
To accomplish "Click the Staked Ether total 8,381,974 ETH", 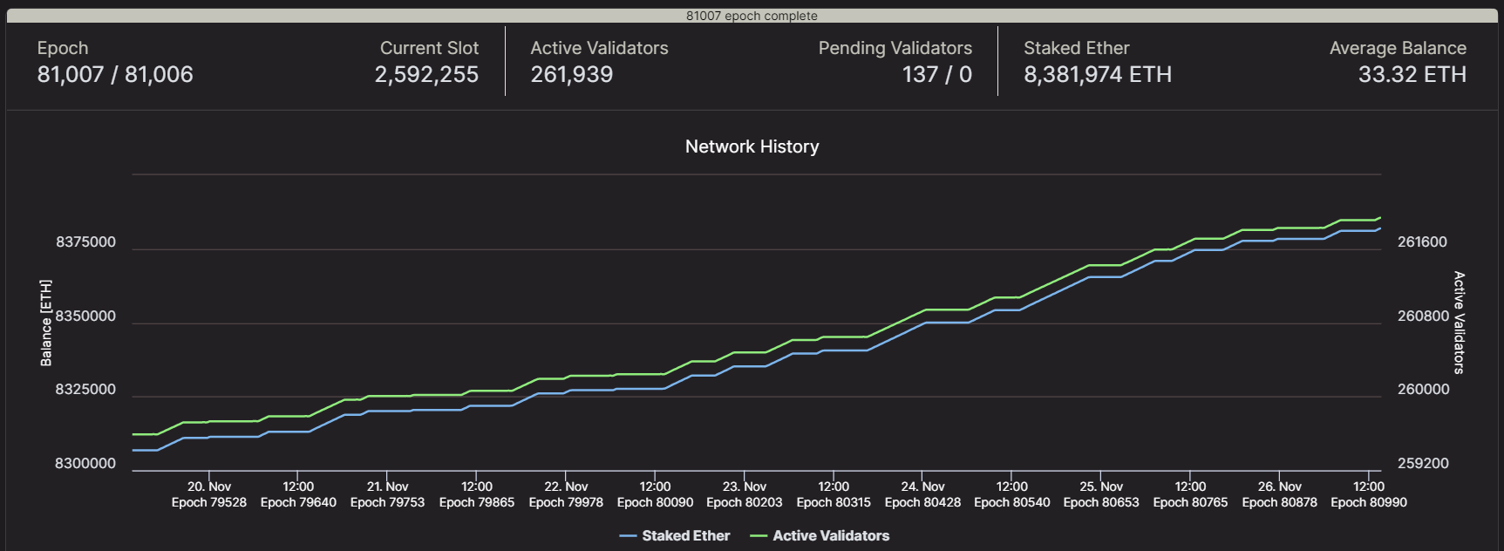I will 1098,75.
